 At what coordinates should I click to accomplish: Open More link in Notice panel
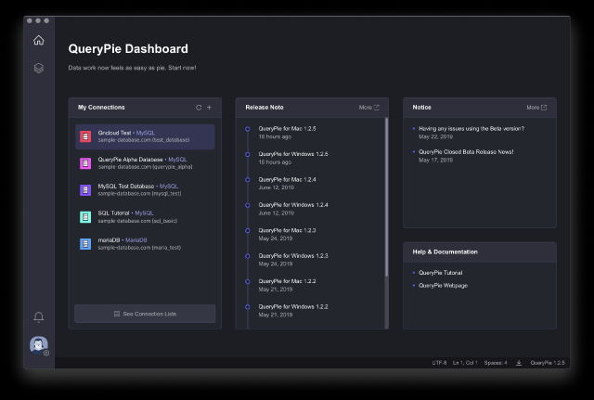[x=536, y=108]
